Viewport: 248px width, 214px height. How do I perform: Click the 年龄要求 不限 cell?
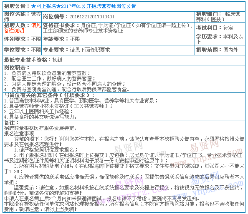pos(118,39)
